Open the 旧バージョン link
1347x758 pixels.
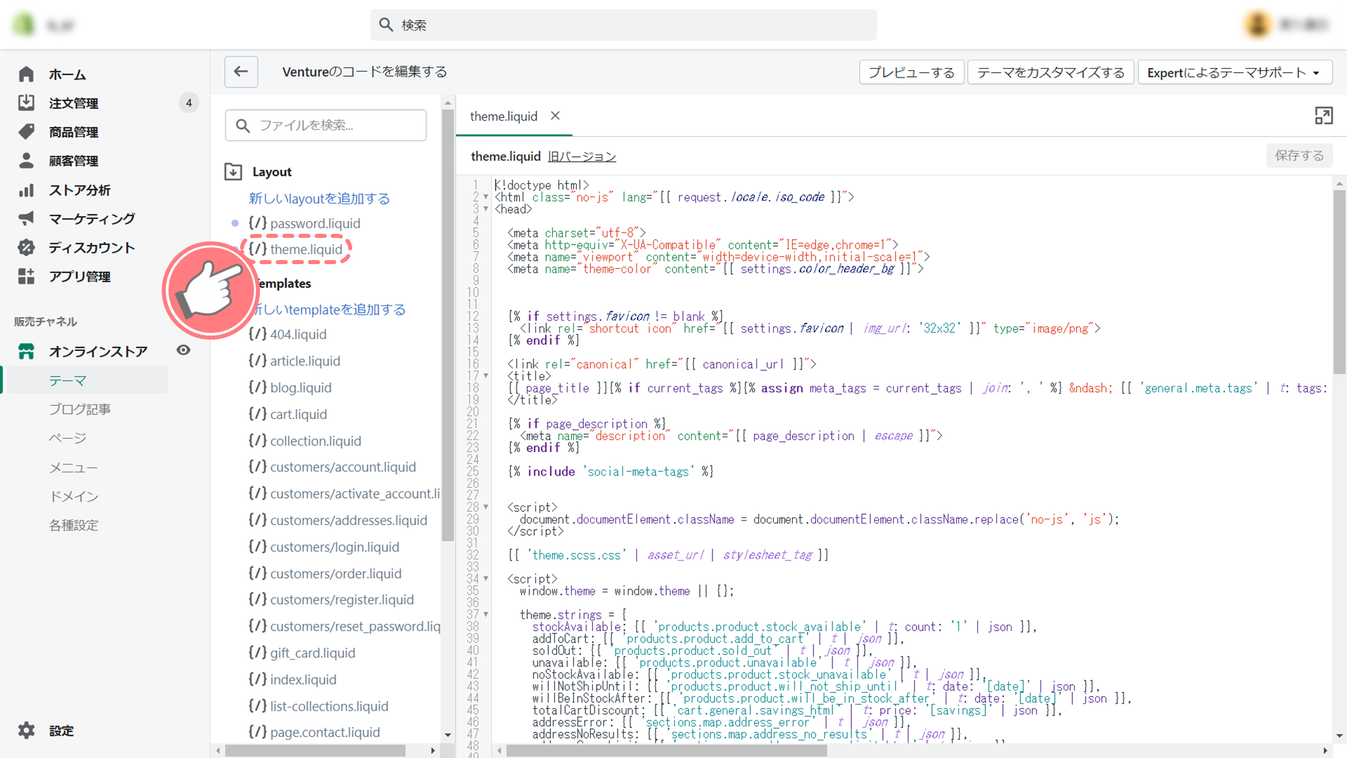coord(581,156)
